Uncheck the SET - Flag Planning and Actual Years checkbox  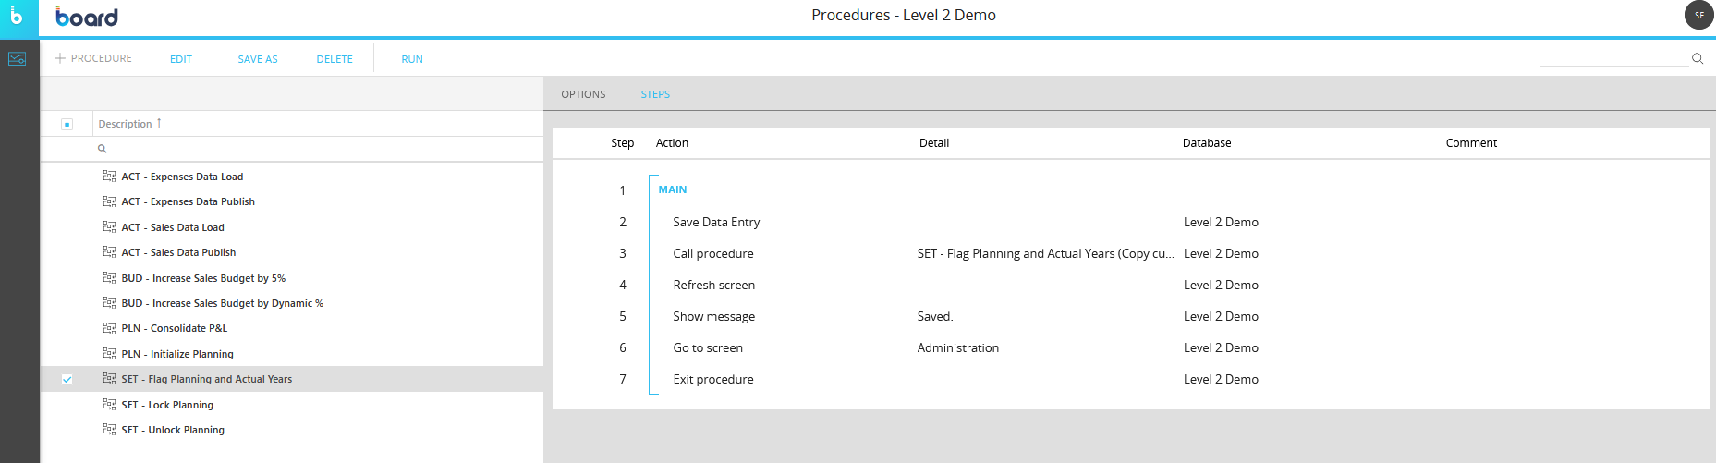pyautogui.click(x=67, y=379)
